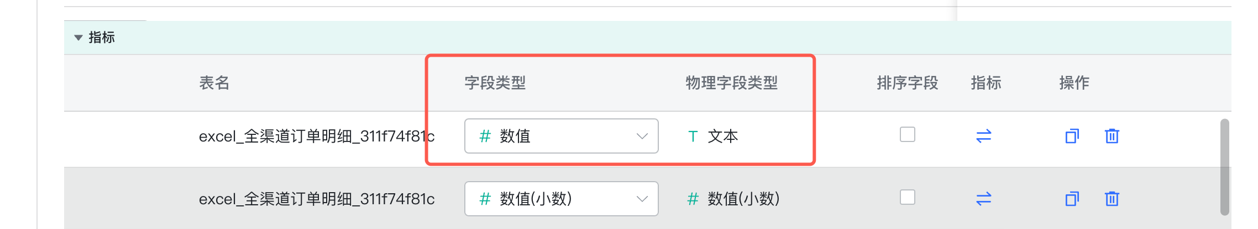The width and height of the screenshot is (1258, 229).
Task: Check 排序字段 box in second row
Action: pyautogui.click(x=907, y=197)
